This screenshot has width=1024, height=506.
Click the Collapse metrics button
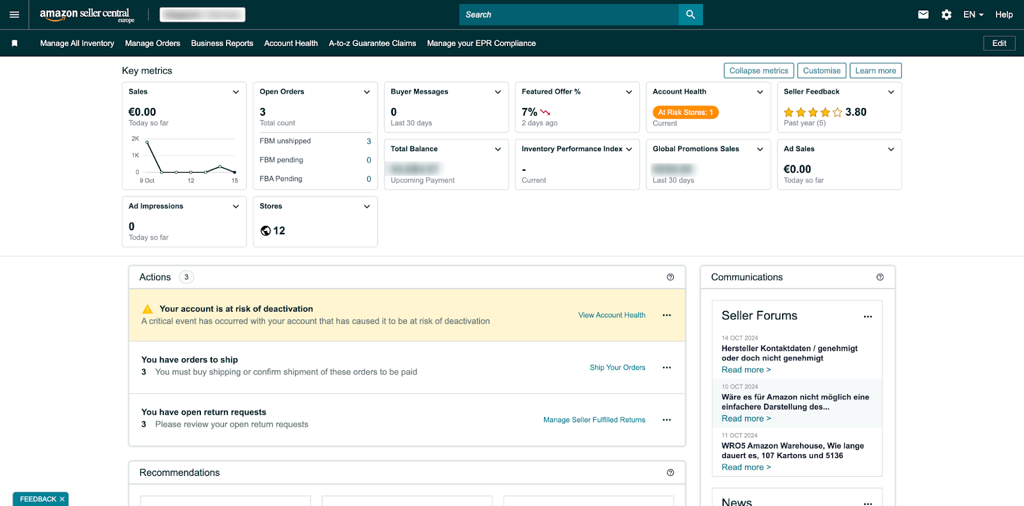point(759,71)
